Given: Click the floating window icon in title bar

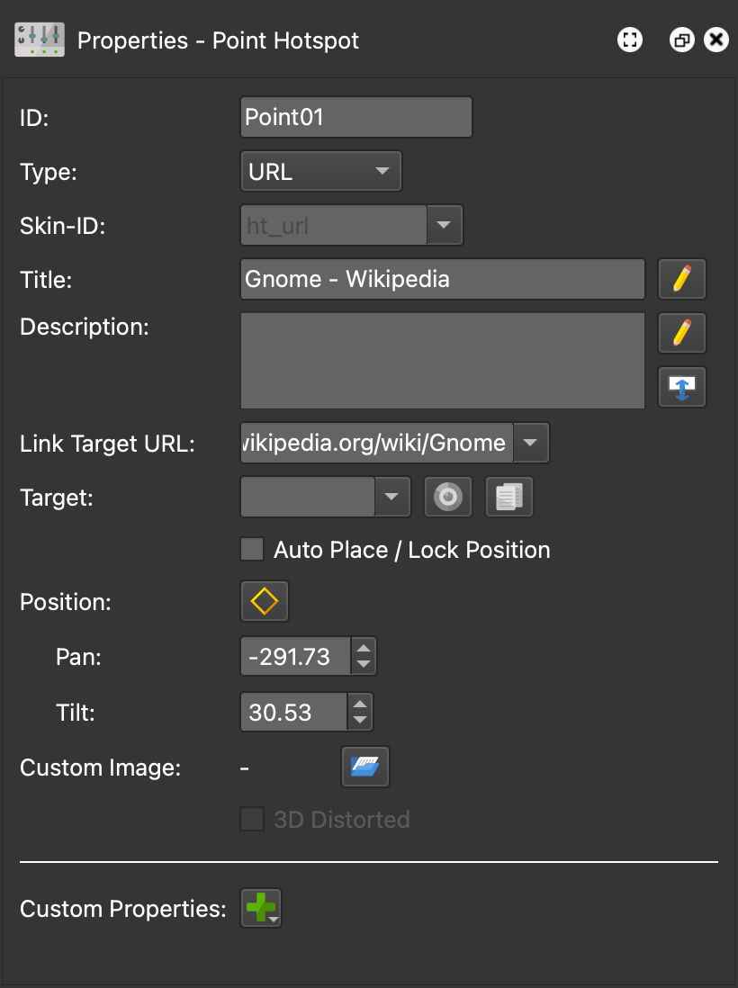Looking at the screenshot, I should (x=681, y=40).
